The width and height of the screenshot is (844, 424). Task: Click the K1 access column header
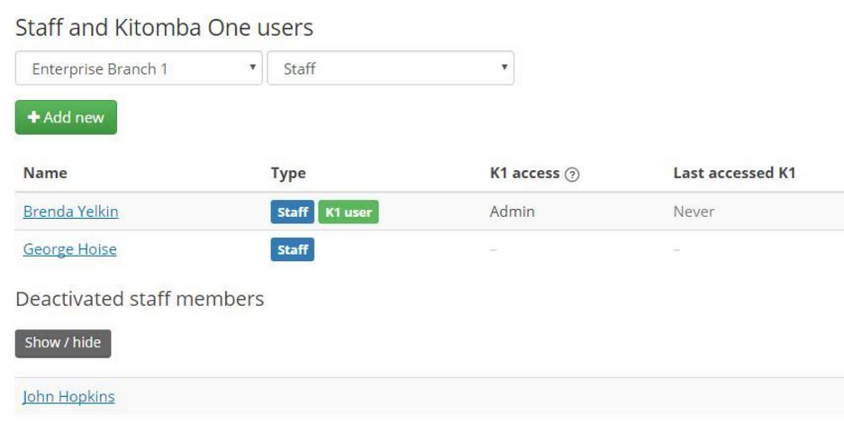pyautogui.click(x=525, y=173)
